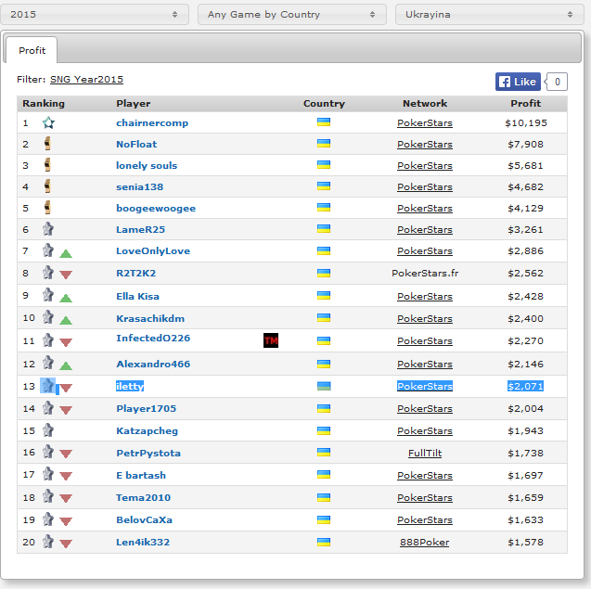Open the SNG Year2015 filter link
The width and height of the screenshot is (591, 589).
pos(86,80)
